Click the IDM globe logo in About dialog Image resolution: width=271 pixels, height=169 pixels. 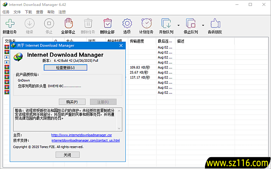point(18,57)
